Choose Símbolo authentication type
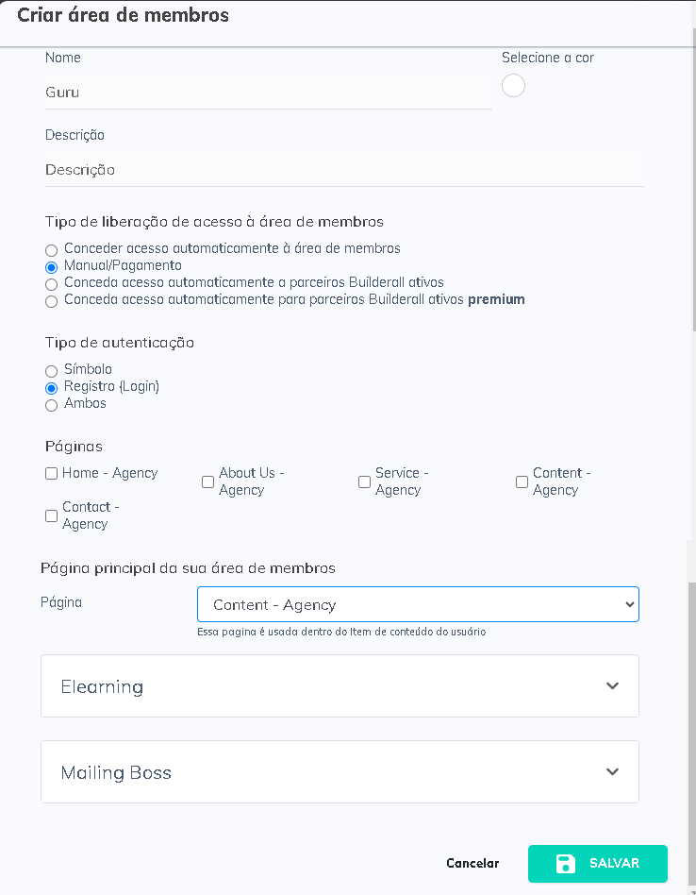This screenshot has width=696, height=895. (52, 371)
